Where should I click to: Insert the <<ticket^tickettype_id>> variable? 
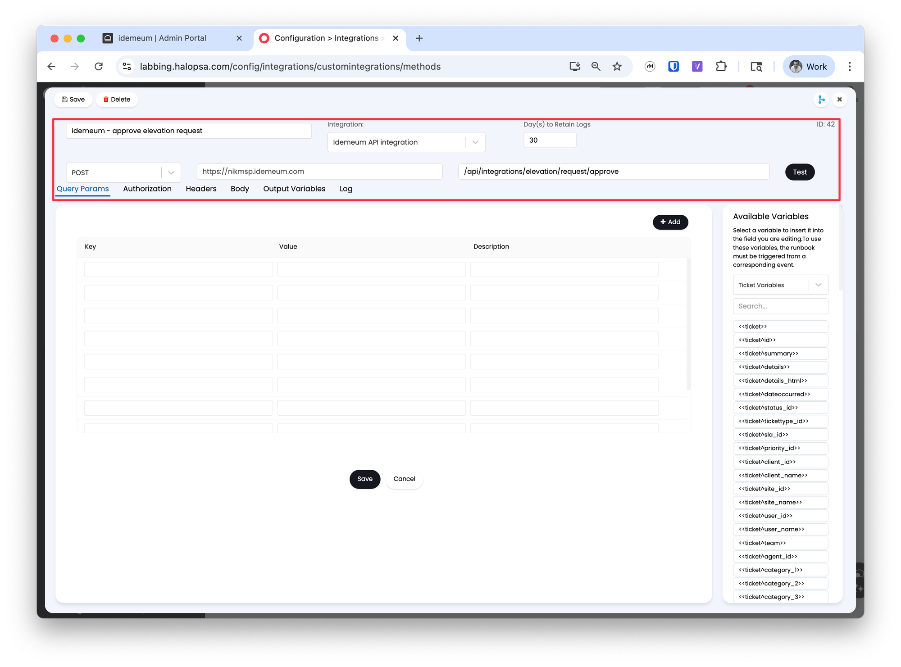pyautogui.click(x=780, y=421)
